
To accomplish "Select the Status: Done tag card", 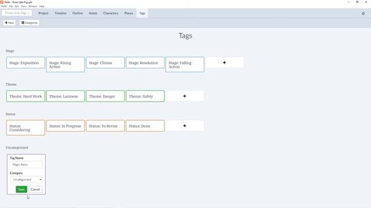I will click(145, 126).
